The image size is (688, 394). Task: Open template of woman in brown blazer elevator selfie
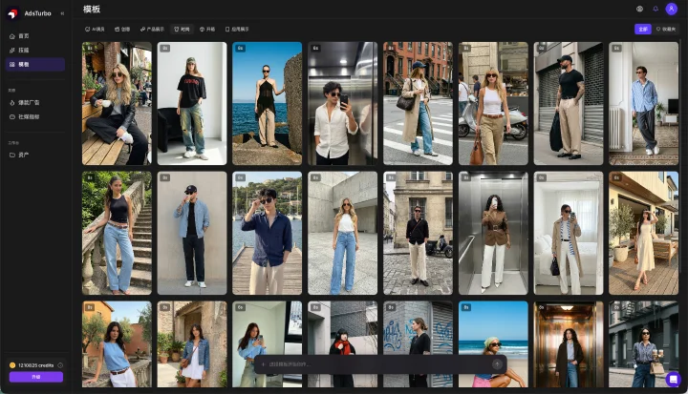pos(493,233)
